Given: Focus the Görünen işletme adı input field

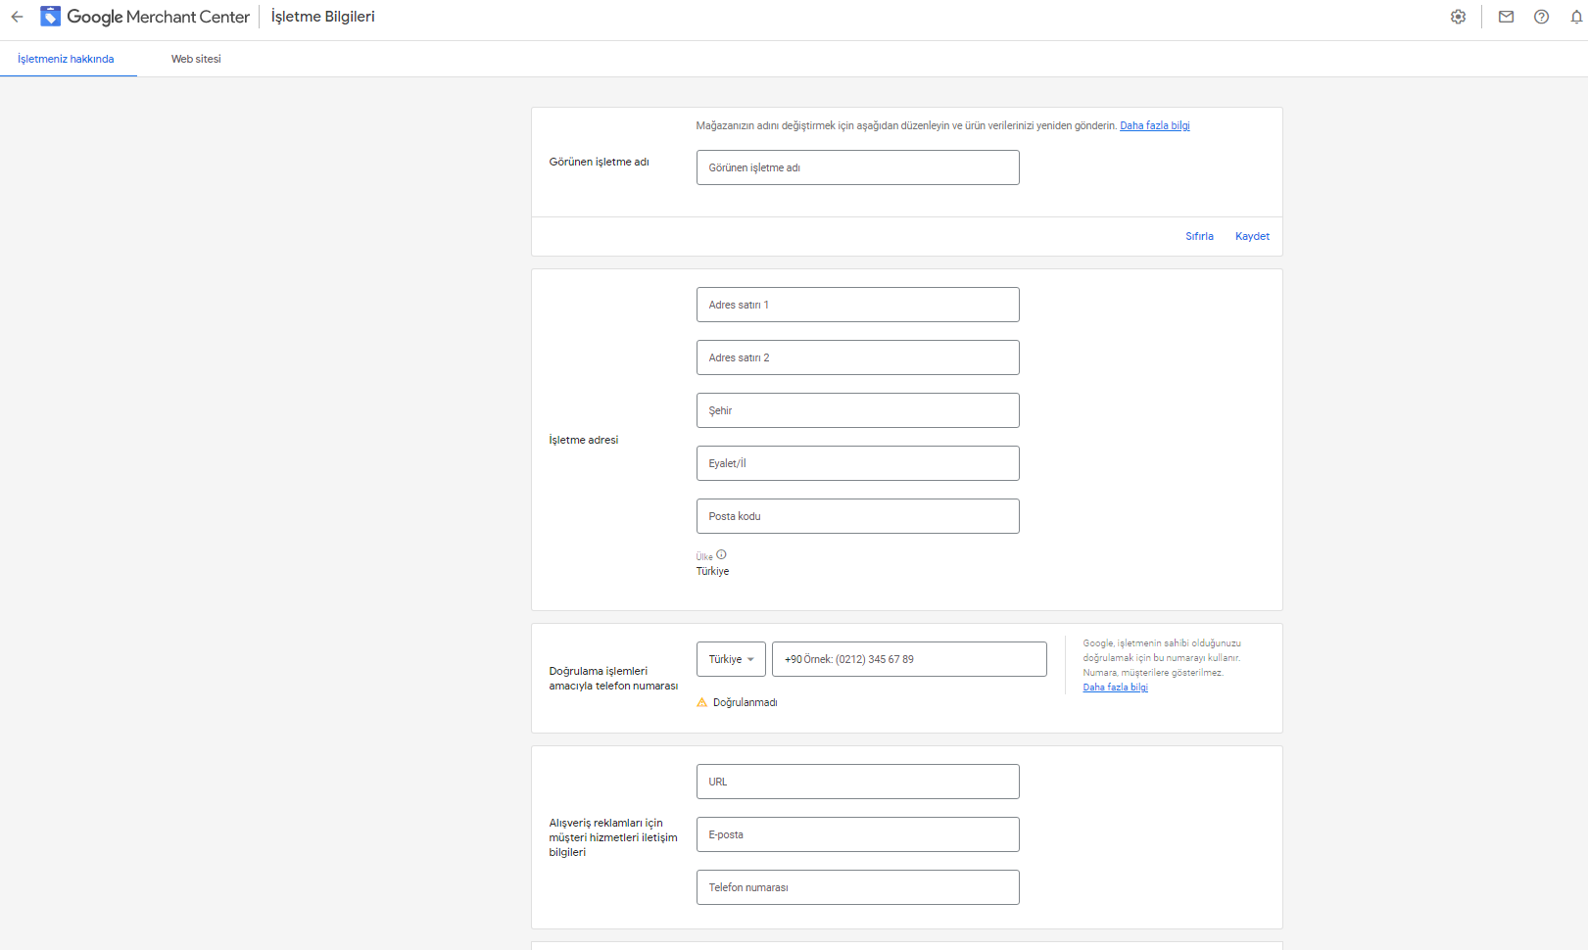Looking at the screenshot, I should tap(857, 167).
